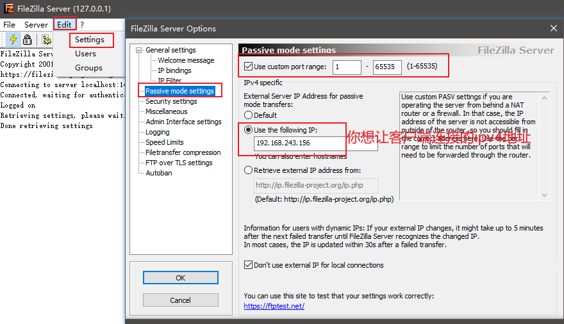Toggle Use custom port range checkbox

tap(248, 67)
